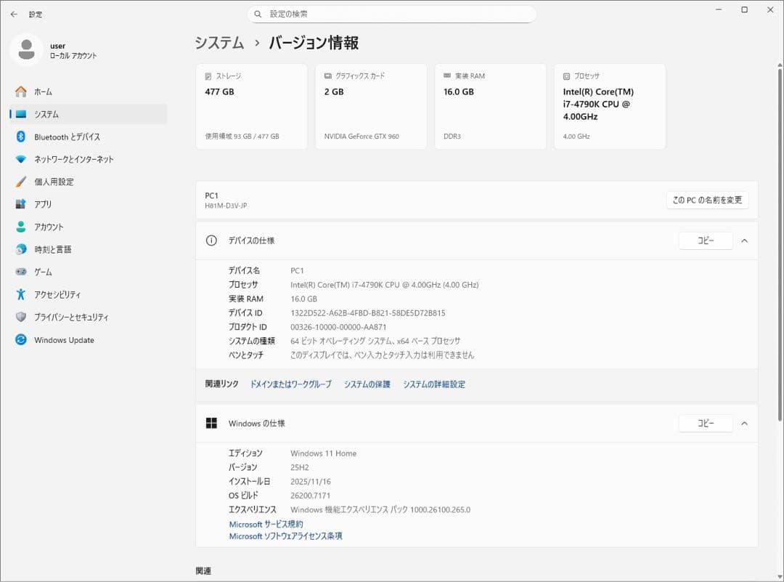This screenshot has height=582, width=784.
Task: Open ネットワークとインターネット via the Wi-Fi icon
Action: [22, 159]
